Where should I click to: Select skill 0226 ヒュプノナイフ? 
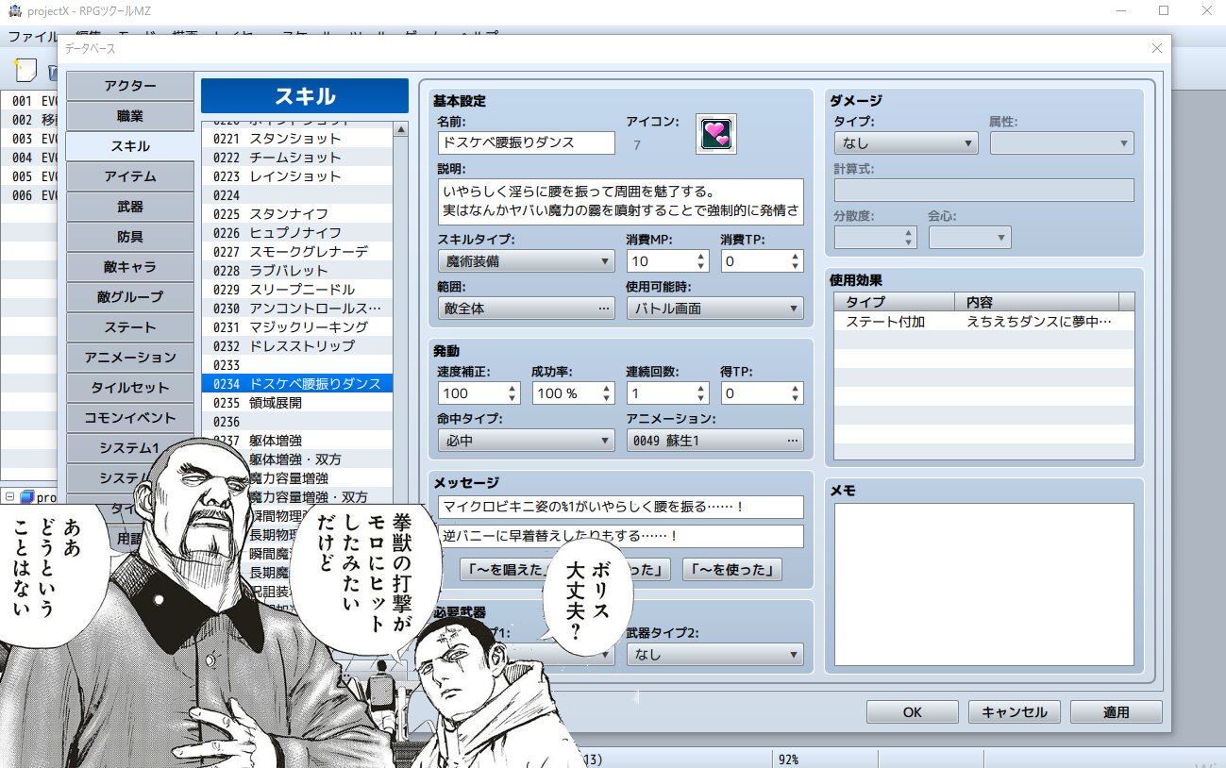(297, 233)
